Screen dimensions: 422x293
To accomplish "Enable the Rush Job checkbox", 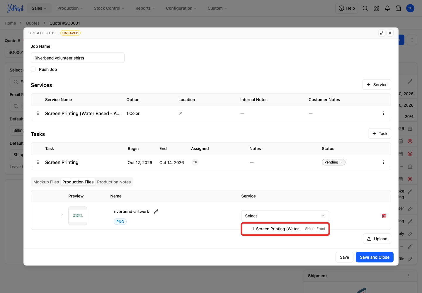I will coord(33,69).
